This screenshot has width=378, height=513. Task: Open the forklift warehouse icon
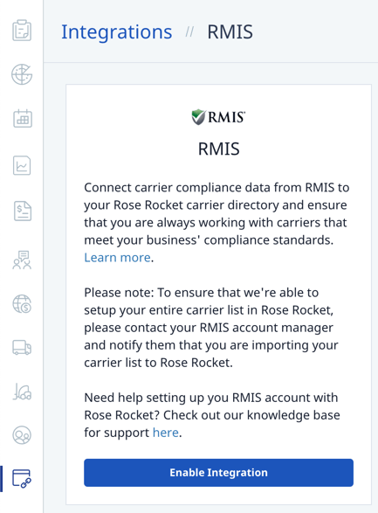[22, 392]
